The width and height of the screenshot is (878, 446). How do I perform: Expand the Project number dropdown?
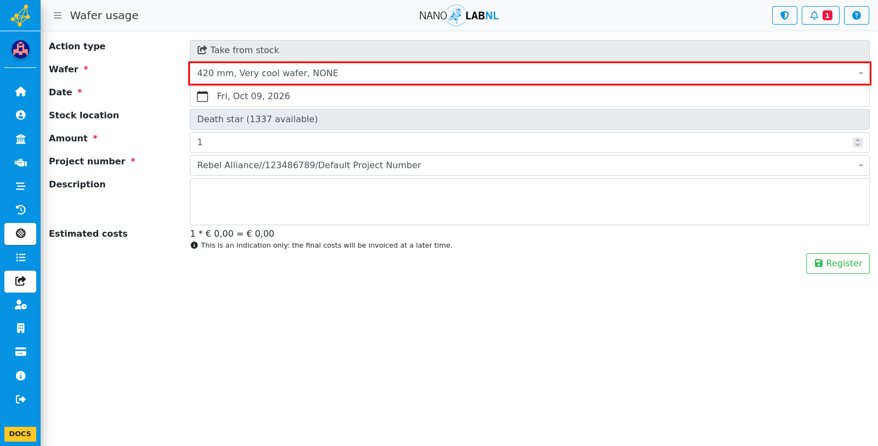pyautogui.click(x=530, y=165)
